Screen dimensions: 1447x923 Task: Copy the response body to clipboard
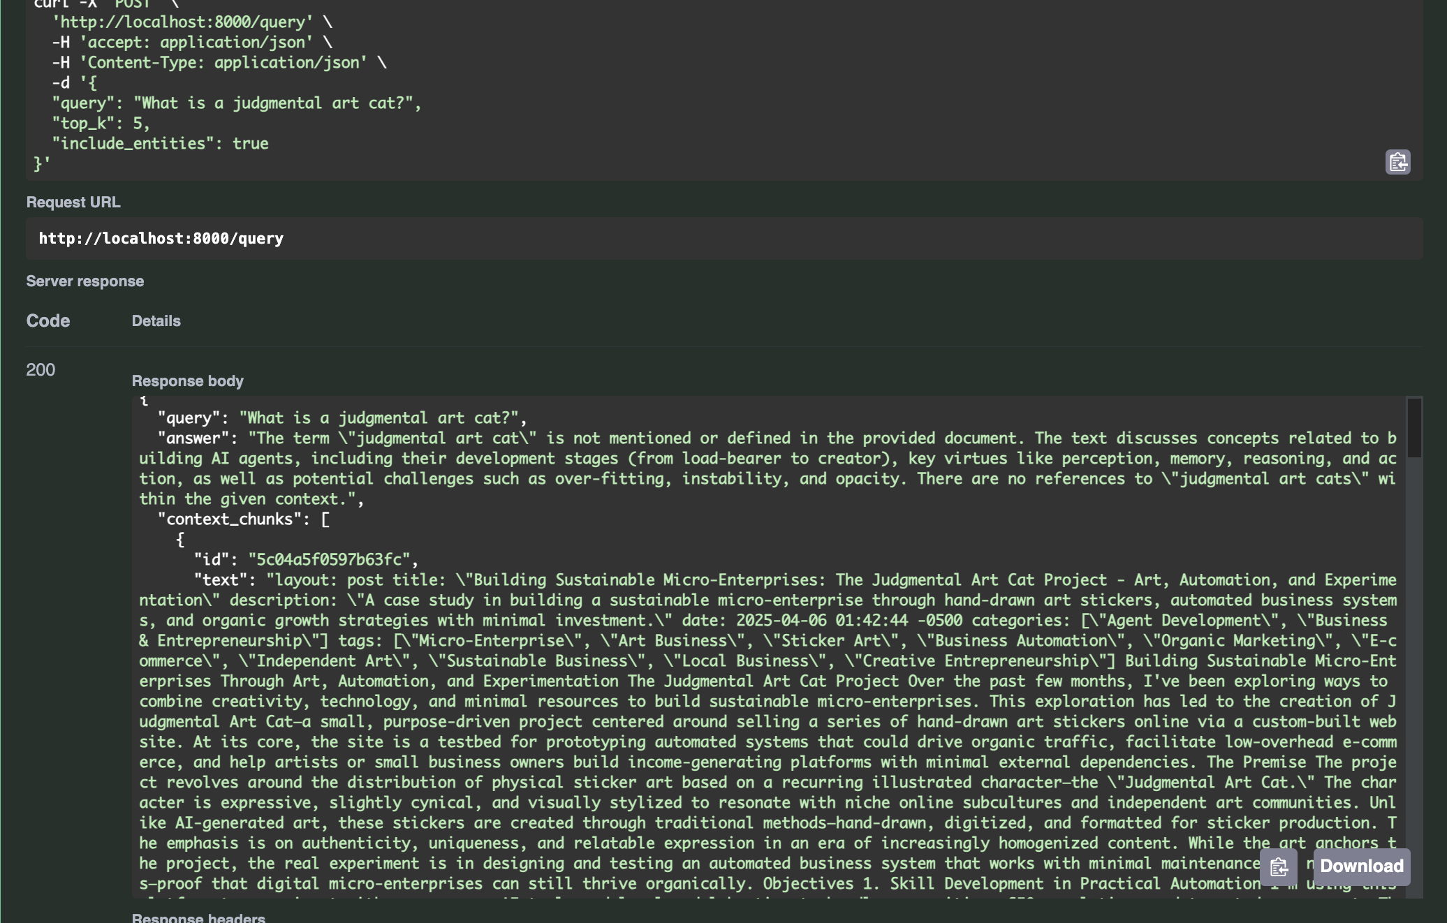click(x=1278, y=867)
